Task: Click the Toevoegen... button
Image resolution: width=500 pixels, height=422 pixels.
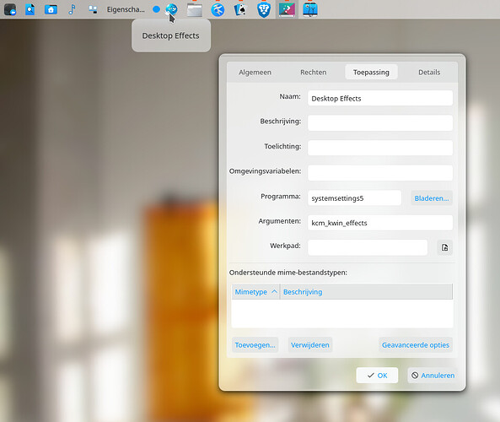Action: point(255,344)
